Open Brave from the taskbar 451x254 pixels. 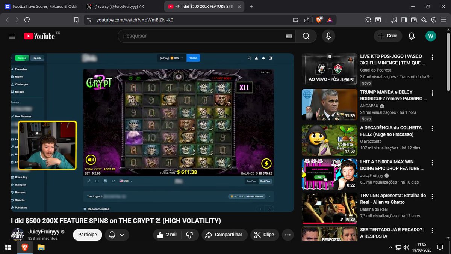pos(25,247)
